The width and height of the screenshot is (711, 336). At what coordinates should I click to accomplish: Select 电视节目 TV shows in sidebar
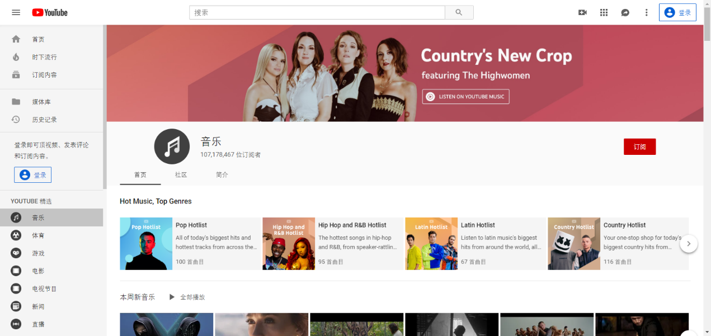coord(51,289)
